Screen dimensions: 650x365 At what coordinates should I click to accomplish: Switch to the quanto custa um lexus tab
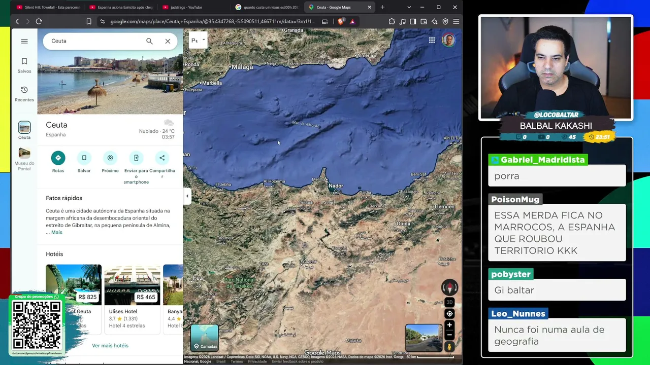tap(267, 7)
